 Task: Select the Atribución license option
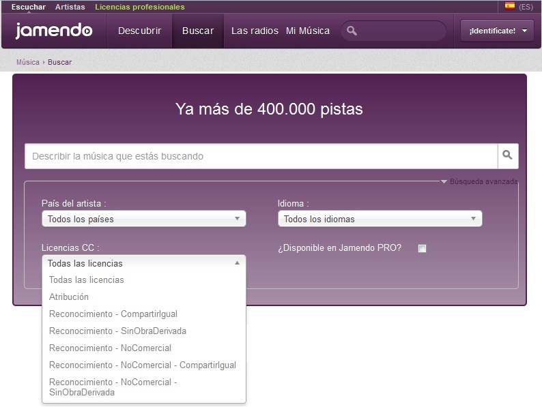[144, 297]
